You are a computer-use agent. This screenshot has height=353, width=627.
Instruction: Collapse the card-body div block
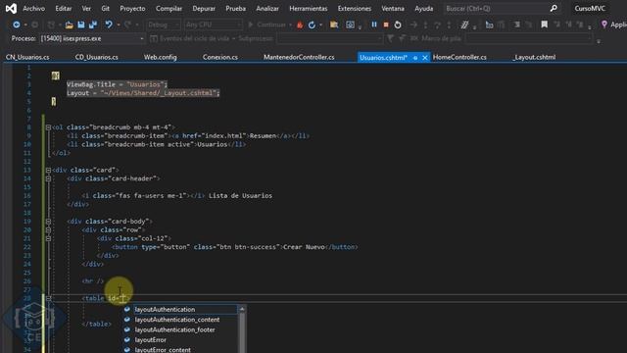[x=48, y=222]
